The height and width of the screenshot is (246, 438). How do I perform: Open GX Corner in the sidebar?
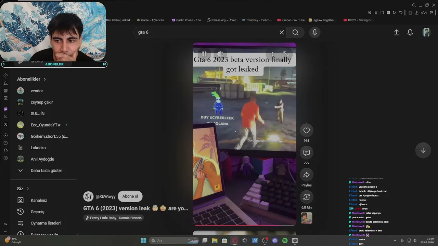(5, 224)
